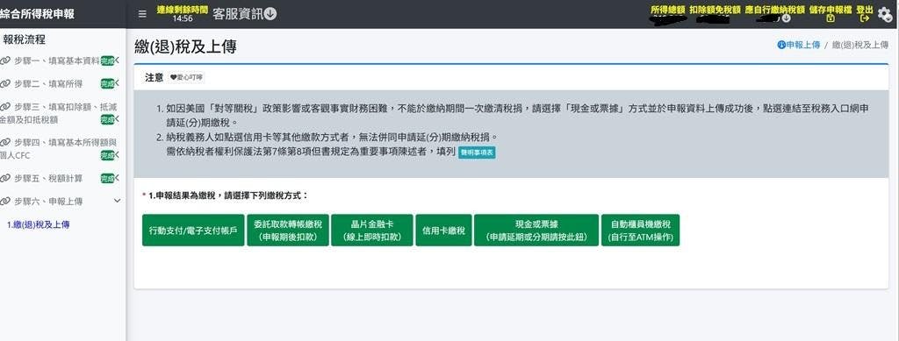This screenshot has width=899, height=341.
Task: Click the 14:56 session timer
Action: 183,18
